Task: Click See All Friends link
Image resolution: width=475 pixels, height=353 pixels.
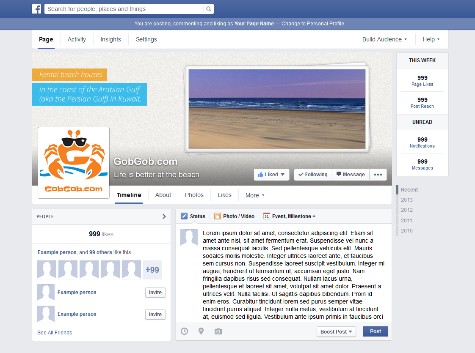Action: click(55, 332)
